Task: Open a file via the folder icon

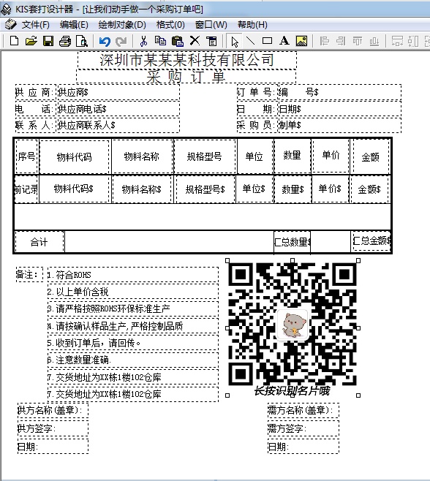Action: click(x=31, y=40)
